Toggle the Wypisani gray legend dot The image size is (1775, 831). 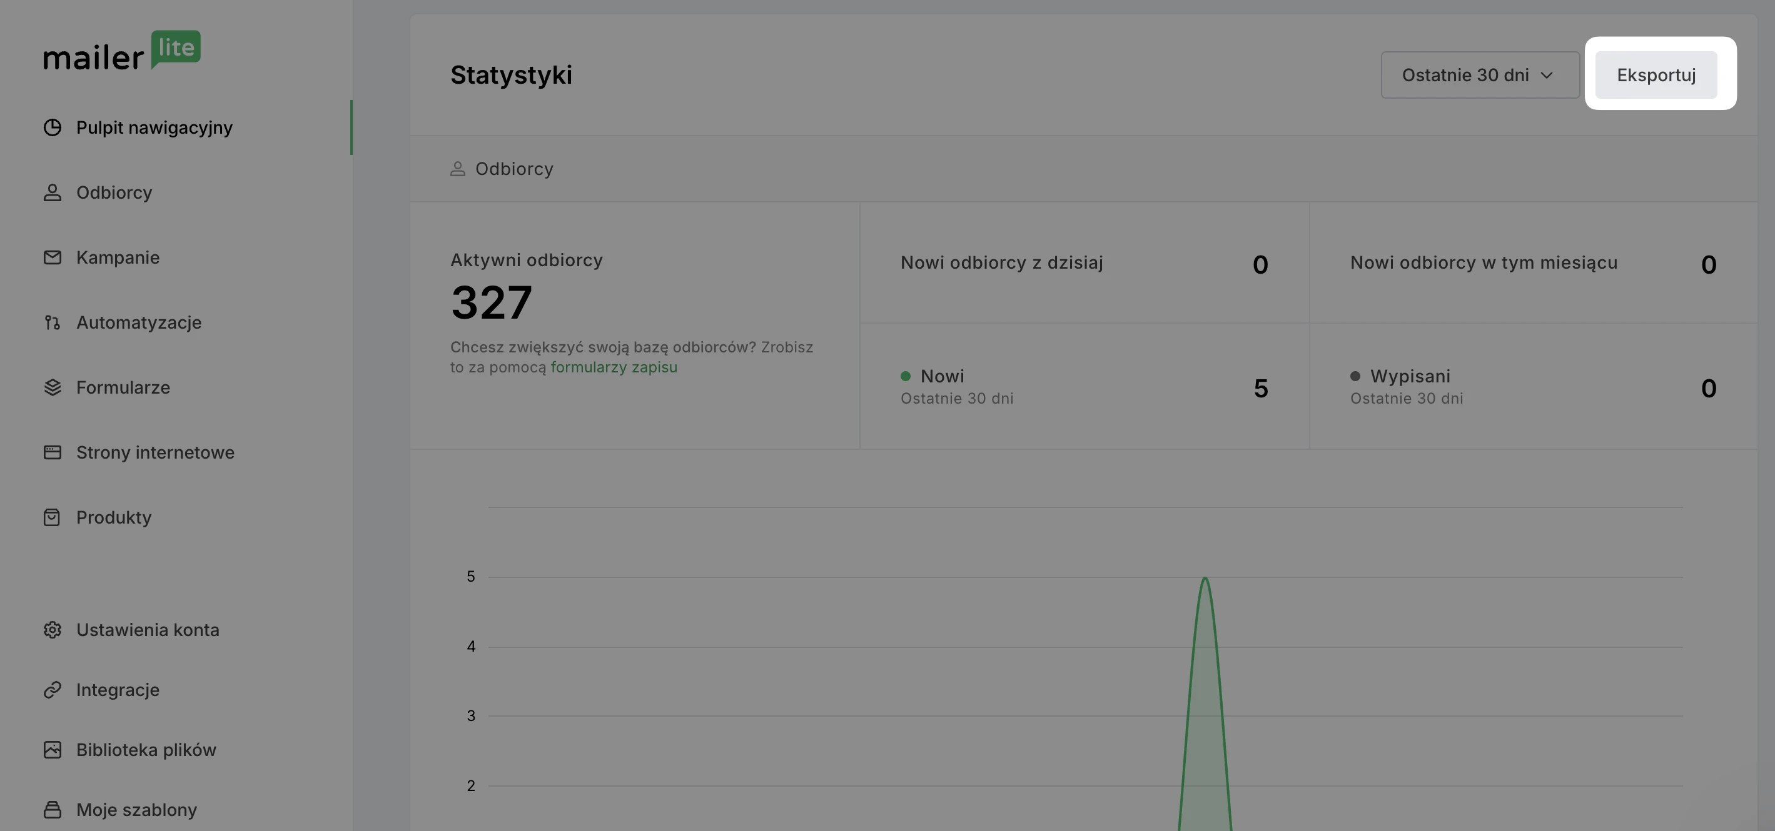pyautogui.click(x=1355, y=376)
